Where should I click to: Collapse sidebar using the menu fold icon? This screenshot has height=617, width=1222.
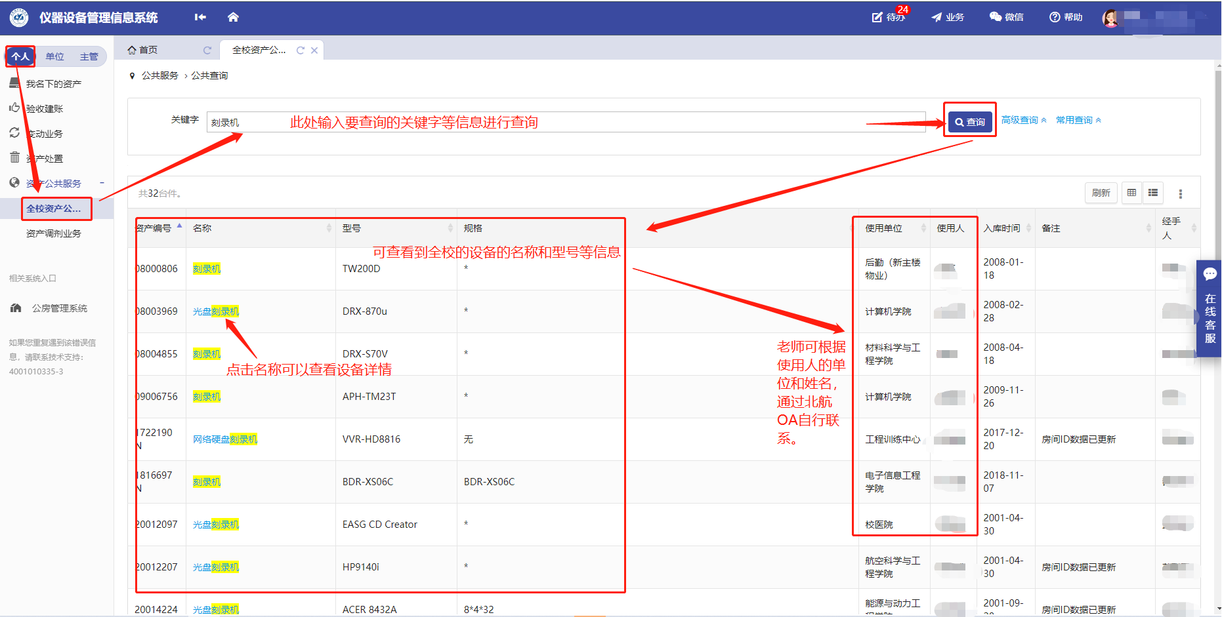pos(200,17)
